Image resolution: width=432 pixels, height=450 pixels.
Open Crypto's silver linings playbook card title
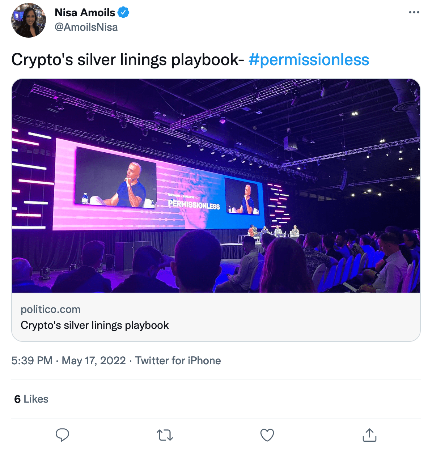click(95, 325)
